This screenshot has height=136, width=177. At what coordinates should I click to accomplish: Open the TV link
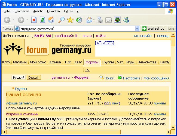[87, 70]
